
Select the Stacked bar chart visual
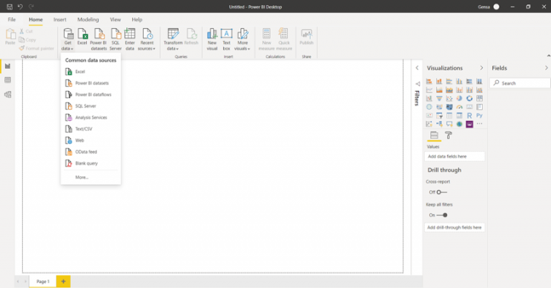429,82
